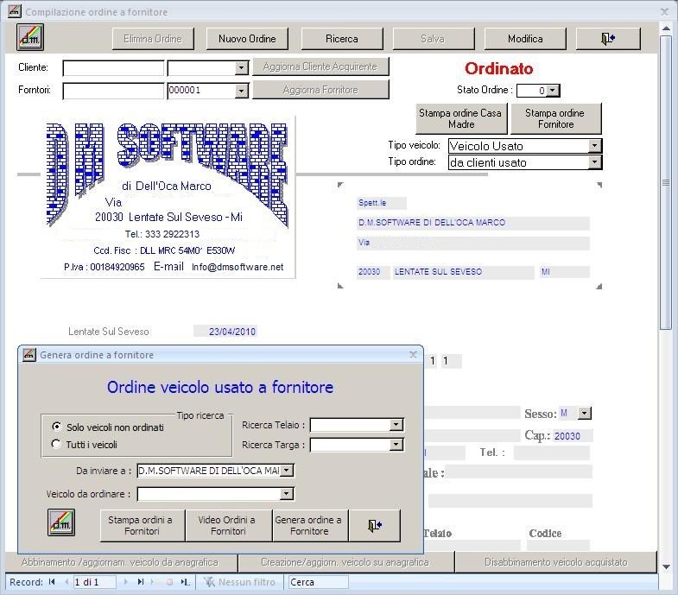
Task: Click the Ricerca button
Action: (x=342, y=39)
